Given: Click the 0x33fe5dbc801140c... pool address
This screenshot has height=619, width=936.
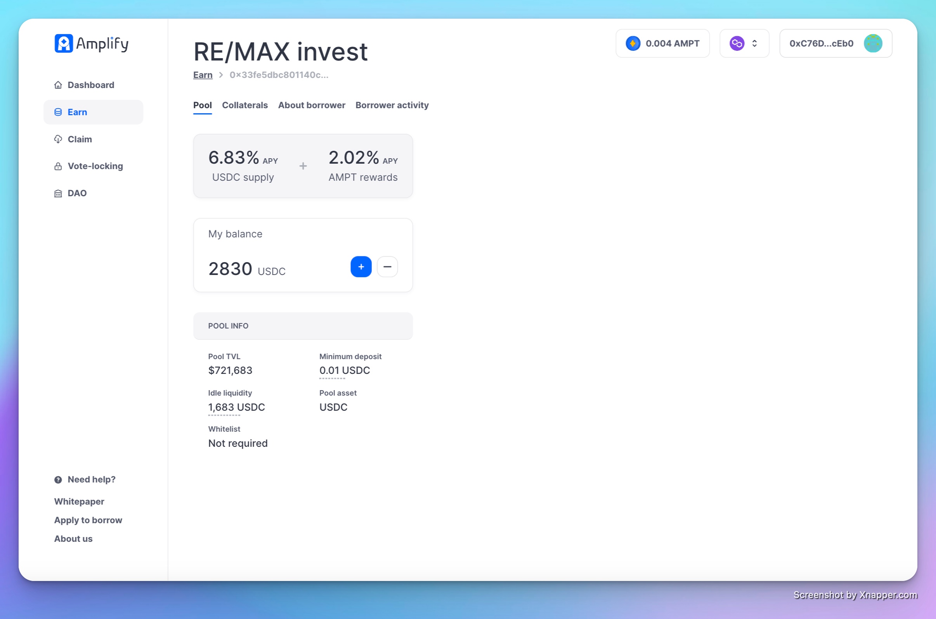Looking at the screenshot, I should pyautogui.click(x=279, y=75).
